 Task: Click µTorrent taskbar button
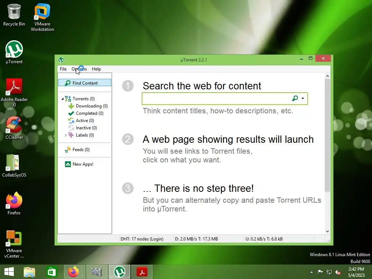120,272
